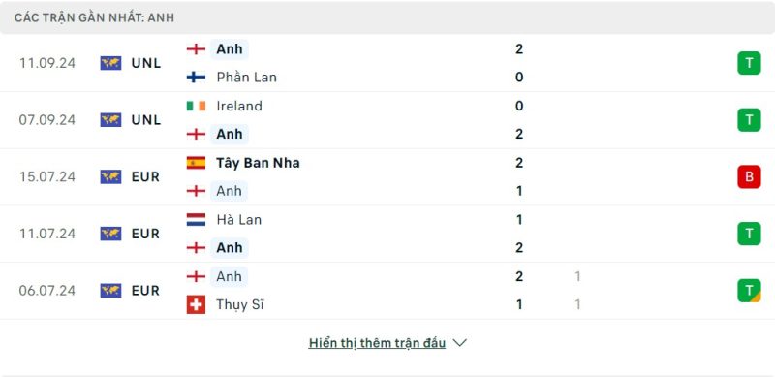This screenshot has width=775, height=377.
Task: Click the Spain flag icon
Action: tap(196, 163)
